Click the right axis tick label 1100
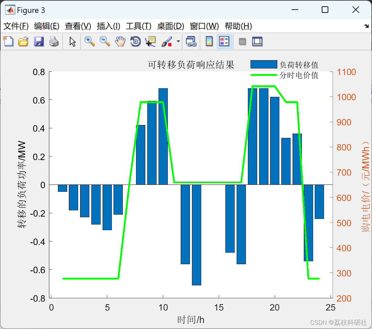This screenshot has height=329, width=372. [x=346, y=72]
